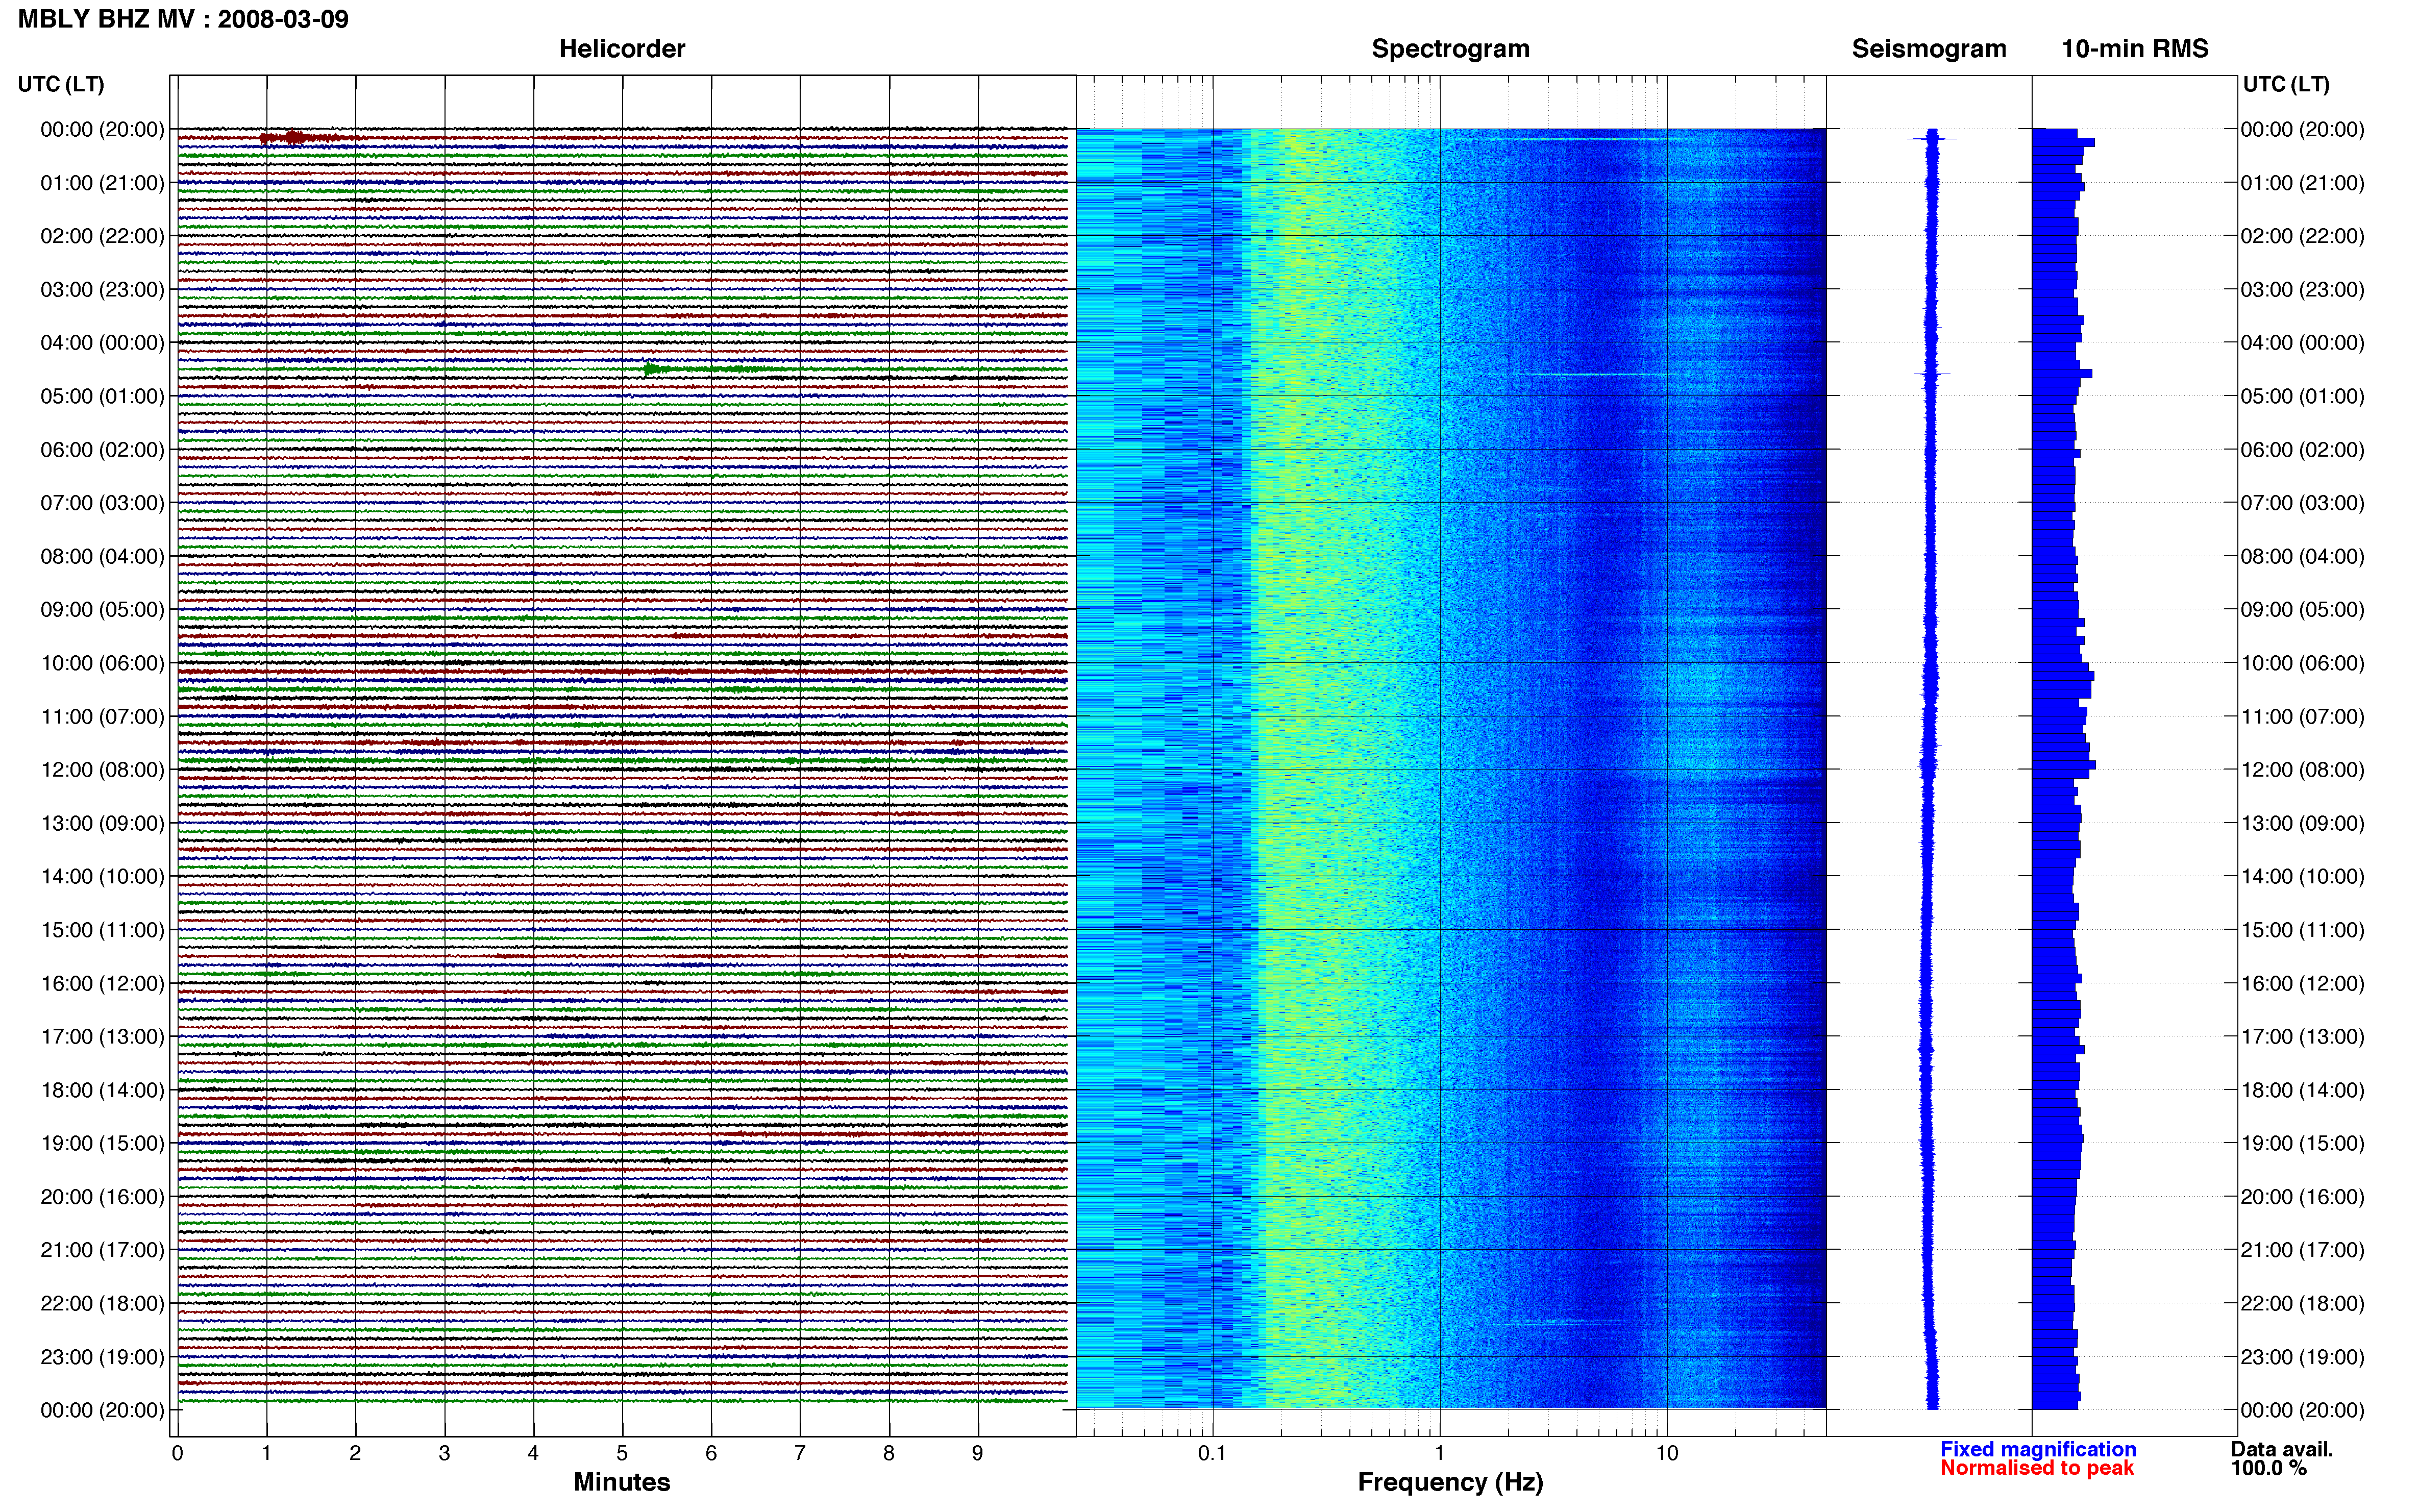Click the 'Frequency (Hz)' axis title

1450,1482
